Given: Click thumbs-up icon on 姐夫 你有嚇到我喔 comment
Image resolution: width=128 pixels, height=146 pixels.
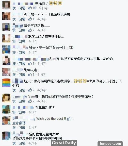Looking at the screenshot, I should click(30, 90).
